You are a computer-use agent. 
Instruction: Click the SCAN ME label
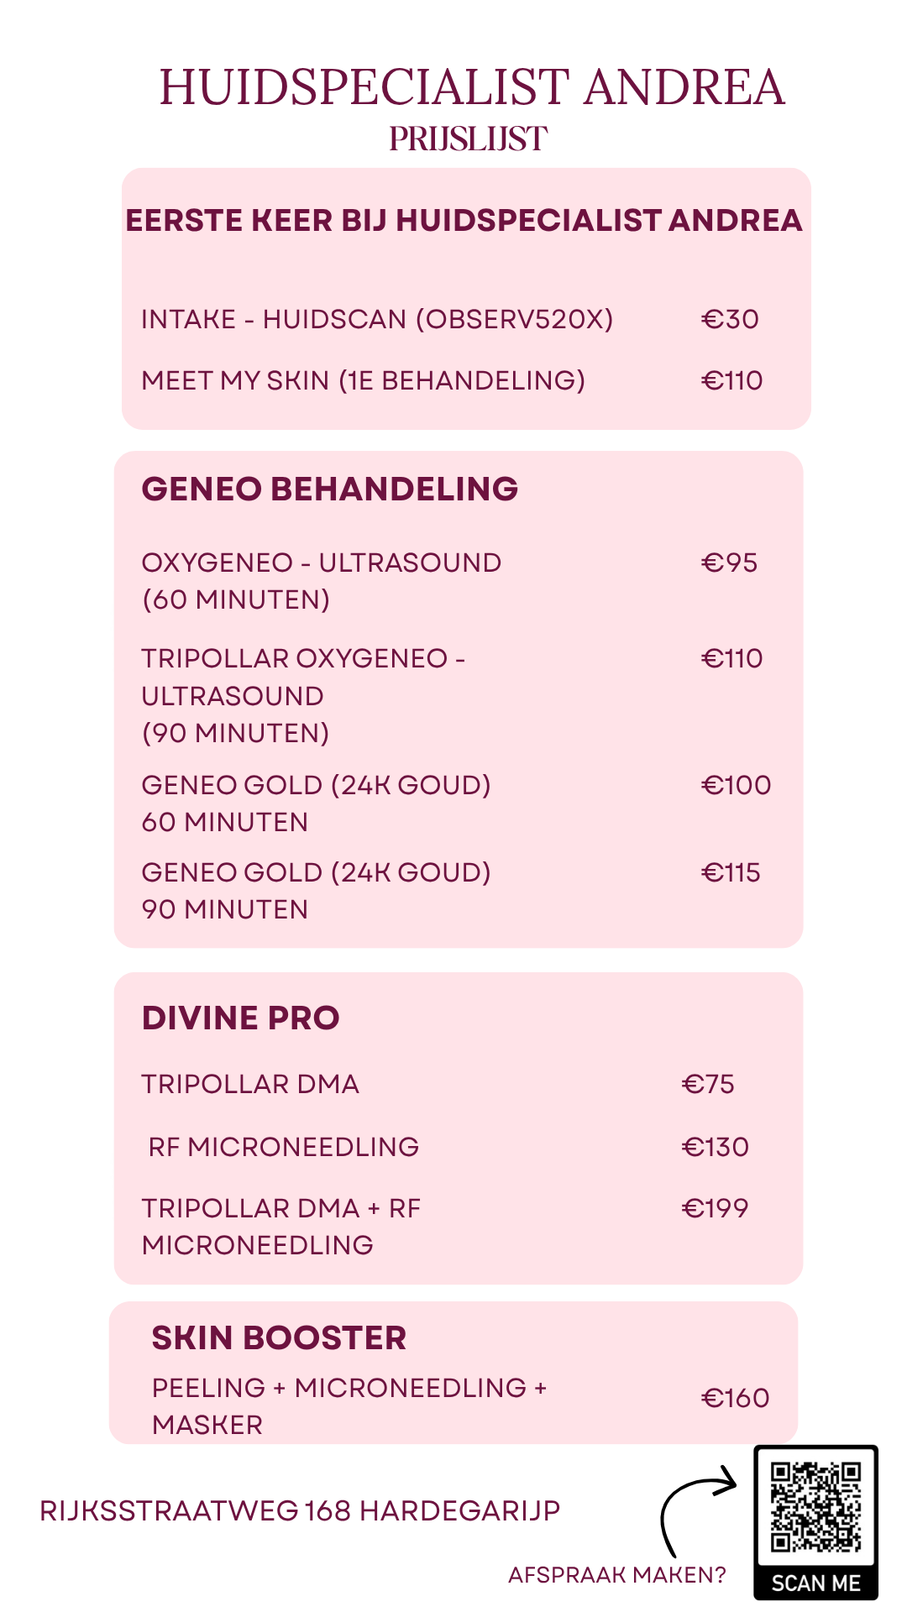click(x=815, y=1583)
